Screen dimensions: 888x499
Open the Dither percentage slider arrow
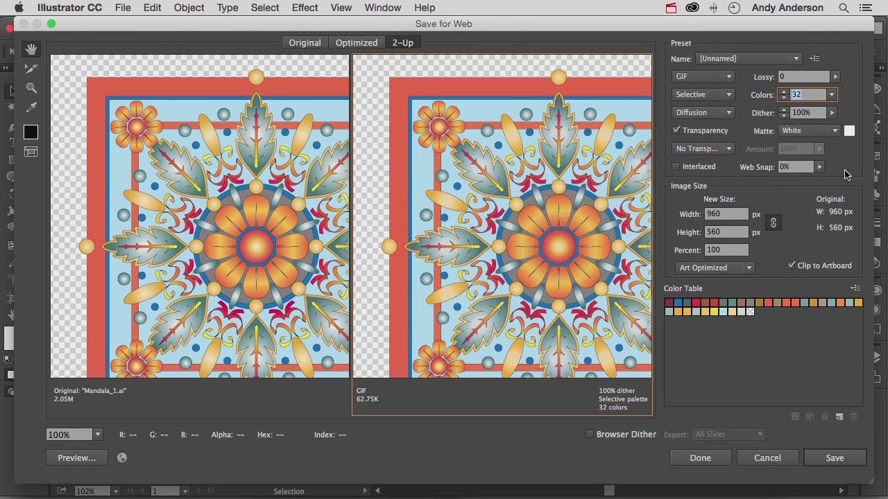point(832,113)
